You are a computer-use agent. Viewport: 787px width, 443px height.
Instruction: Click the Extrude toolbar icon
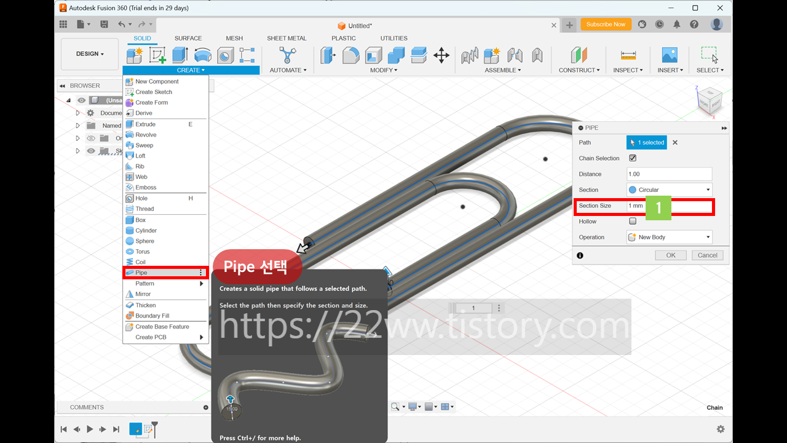(180, 55)
